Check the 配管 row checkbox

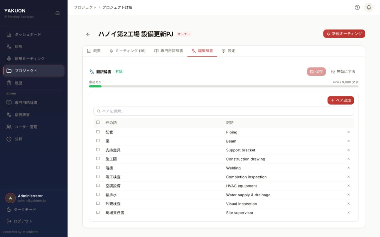coord(98,132)
